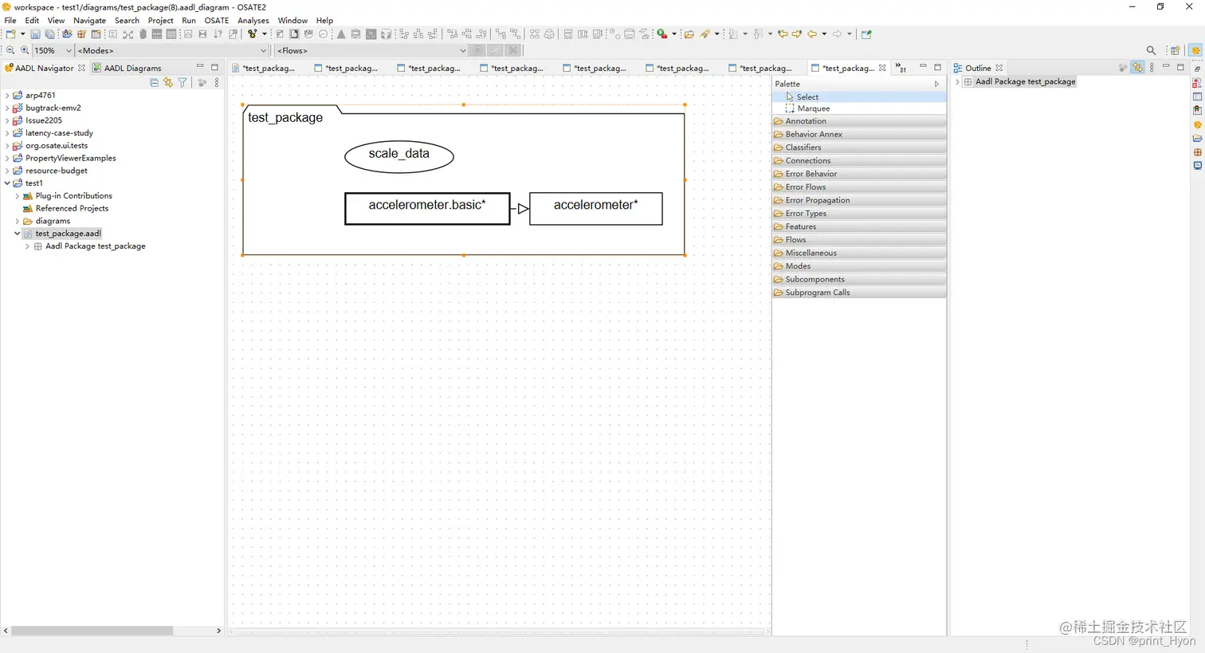This screenshot has height=653, width=1205.
Task: Collapse the test1 project
Action: pos(7,183)
